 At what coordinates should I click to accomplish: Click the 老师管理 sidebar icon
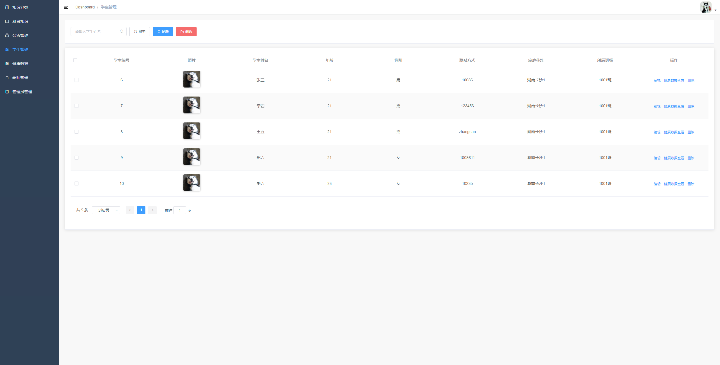7,78
